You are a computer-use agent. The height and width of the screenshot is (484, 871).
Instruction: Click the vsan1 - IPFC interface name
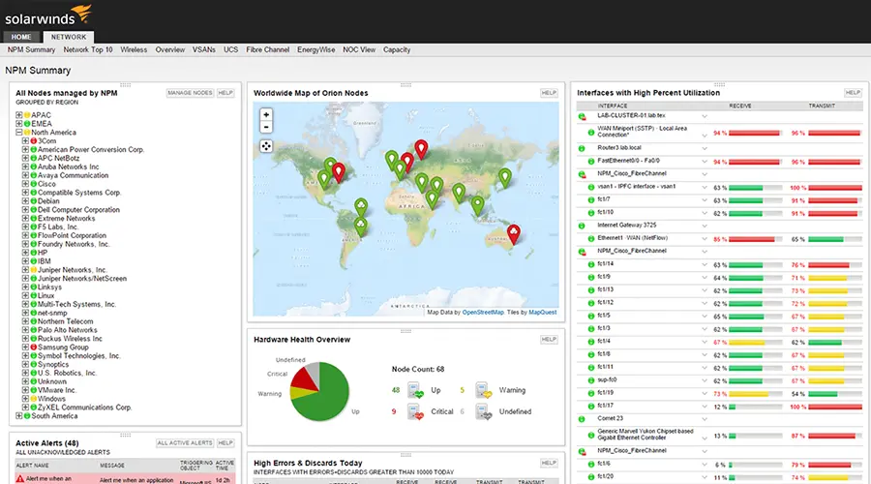pos(637,187)
